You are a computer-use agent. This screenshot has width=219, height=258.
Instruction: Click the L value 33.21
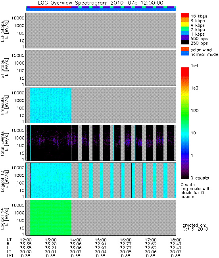coord(51,248)
